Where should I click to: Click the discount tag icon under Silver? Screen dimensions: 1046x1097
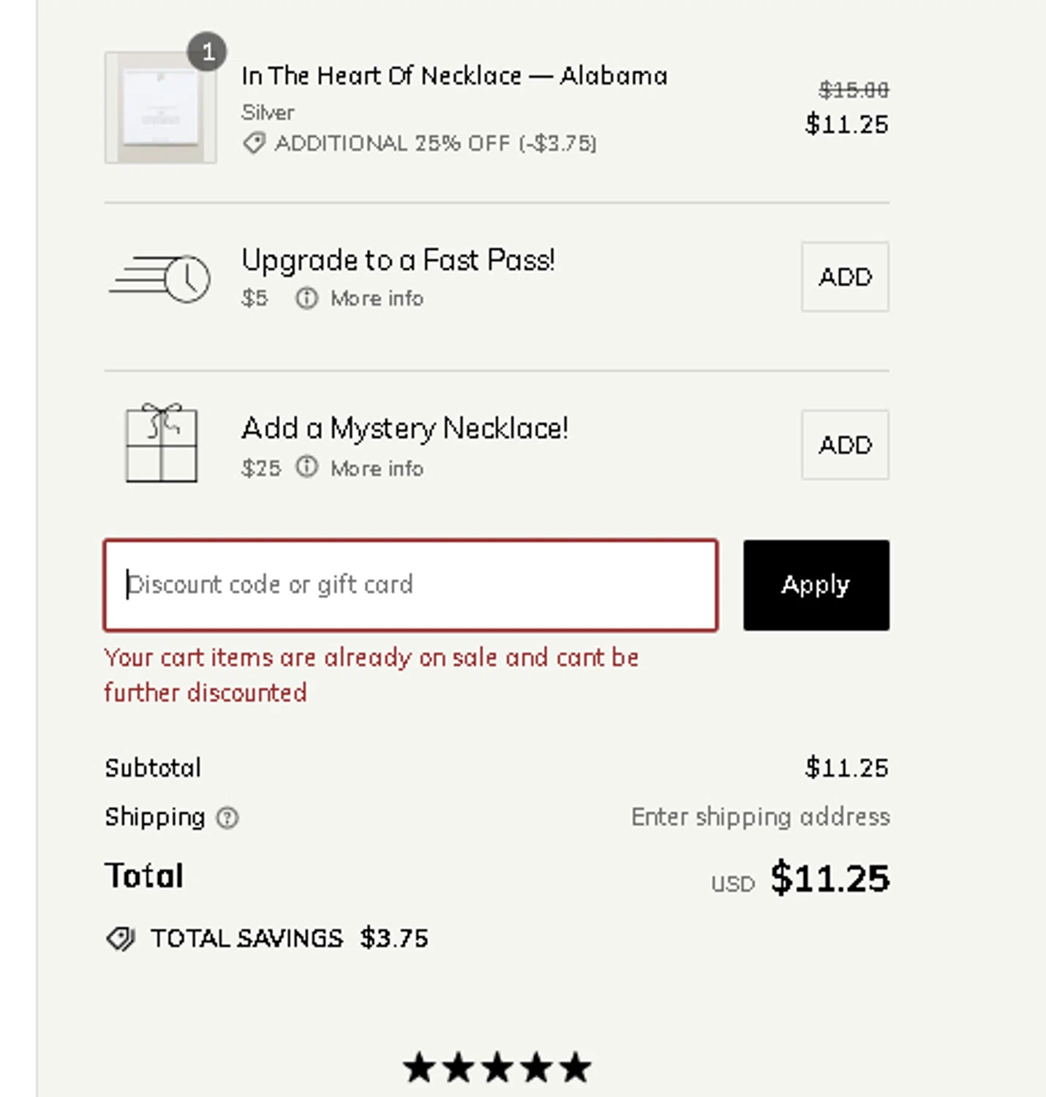(253, 143)
